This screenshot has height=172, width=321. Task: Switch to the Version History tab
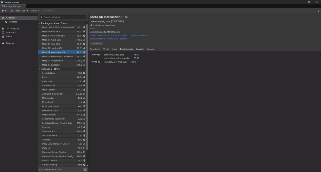pos(110,49)
